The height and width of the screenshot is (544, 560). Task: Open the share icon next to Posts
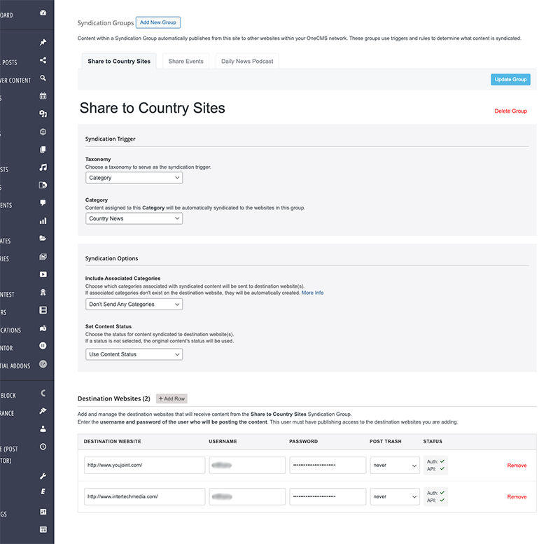(x=43, y=60)
